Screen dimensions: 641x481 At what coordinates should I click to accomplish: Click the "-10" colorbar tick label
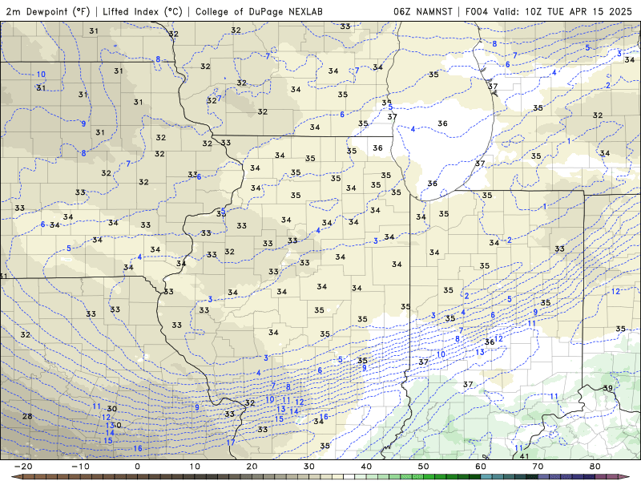pos(80,467)
